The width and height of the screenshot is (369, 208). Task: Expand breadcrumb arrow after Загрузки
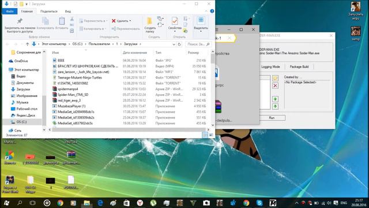[140, 44]
